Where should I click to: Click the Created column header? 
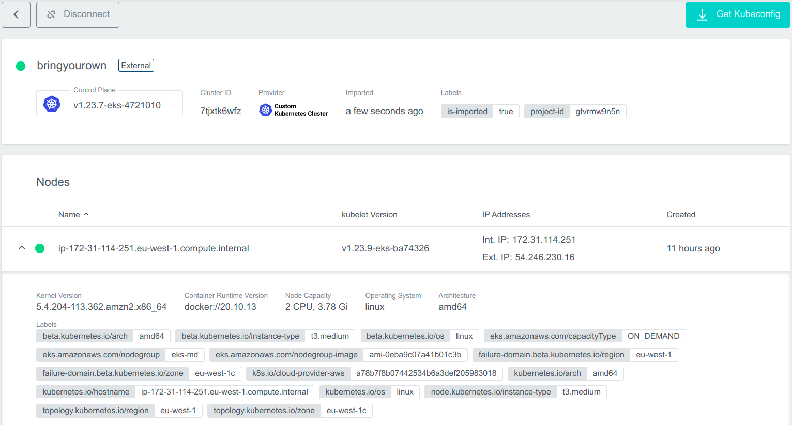pyautogui.click(x=680, y=215)
